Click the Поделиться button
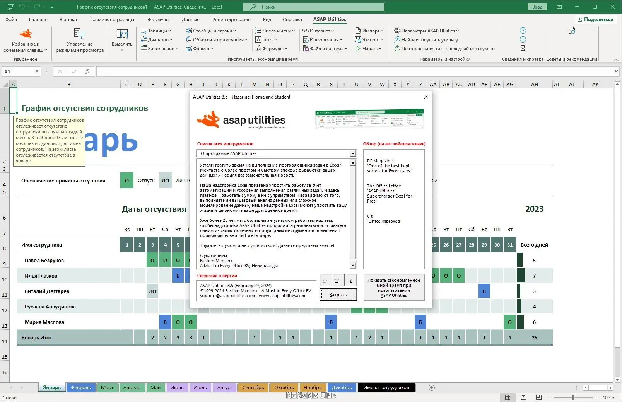The width and height of the screenshot is (622, 402). pos(595,19)
